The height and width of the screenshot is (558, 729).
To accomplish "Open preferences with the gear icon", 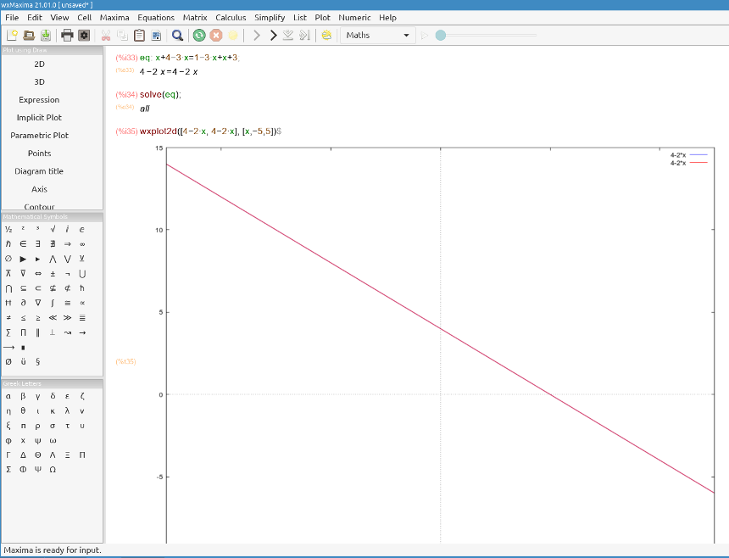I will click(84, 35).
